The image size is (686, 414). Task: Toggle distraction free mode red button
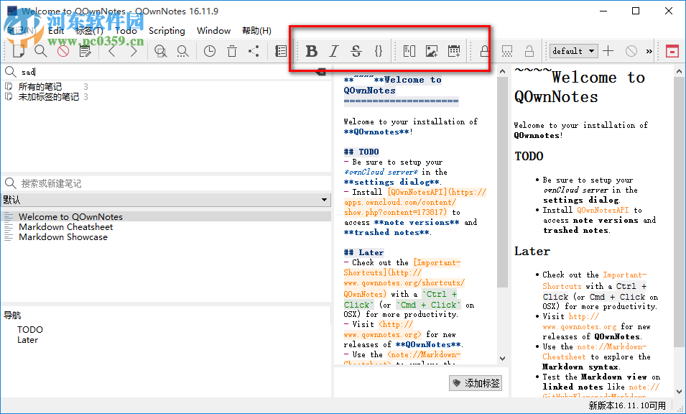(x=672, y=51)
